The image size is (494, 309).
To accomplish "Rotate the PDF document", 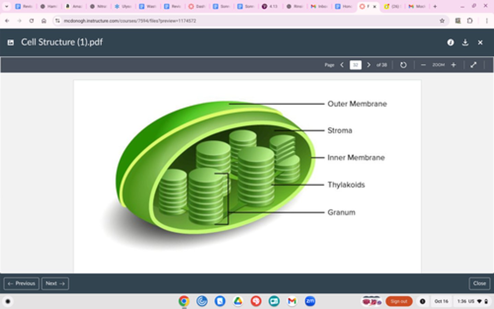I will 403,65.
